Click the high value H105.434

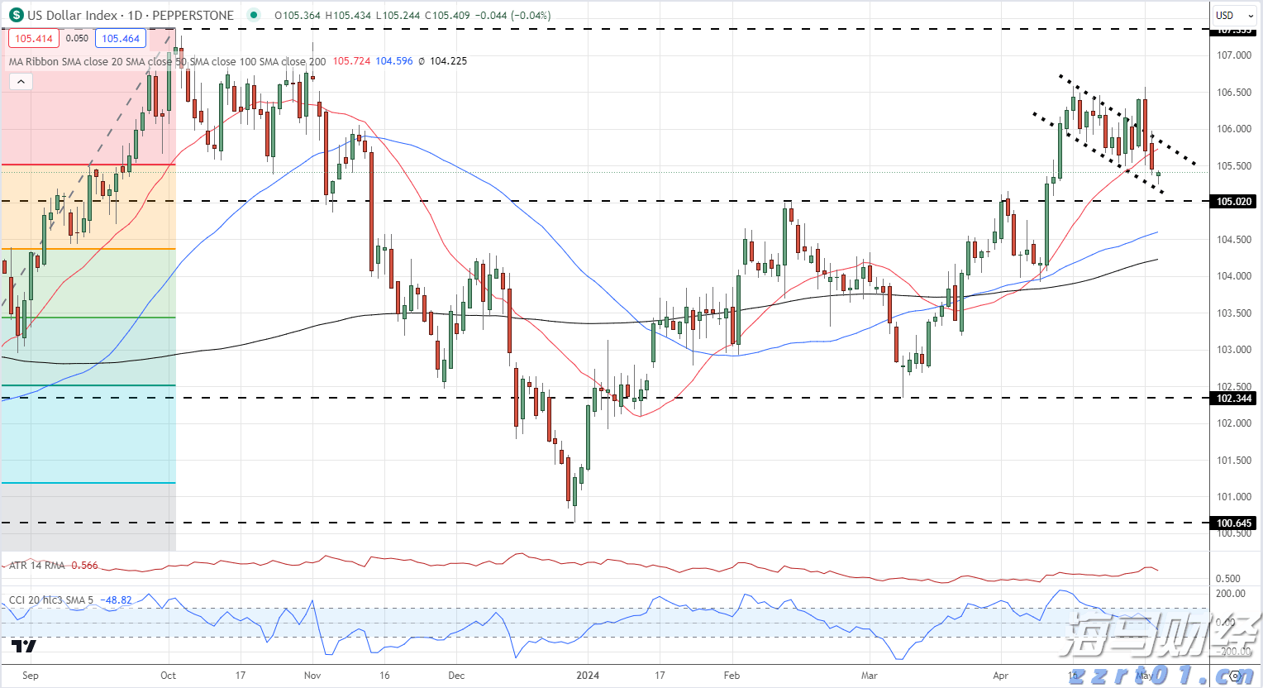coord(348,15)
